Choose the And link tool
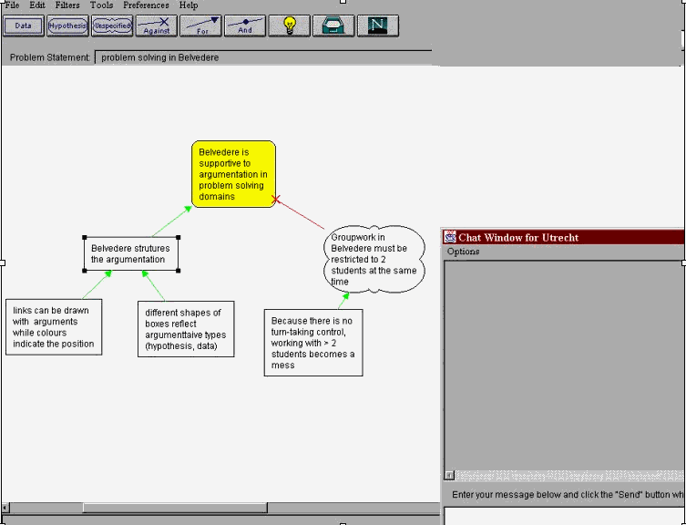Screen dimensions: 686x525 click(x=245, y=26)
